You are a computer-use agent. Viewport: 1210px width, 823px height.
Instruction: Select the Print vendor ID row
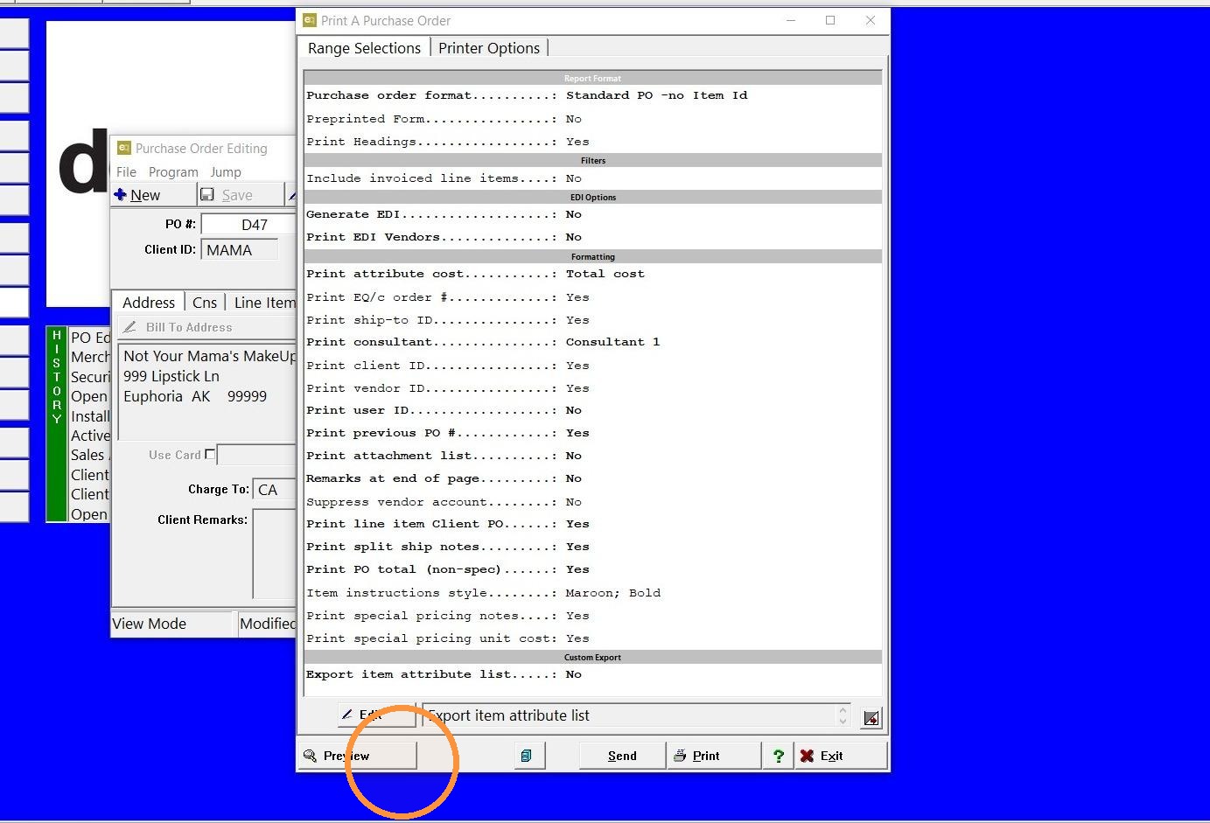[592, 388]
